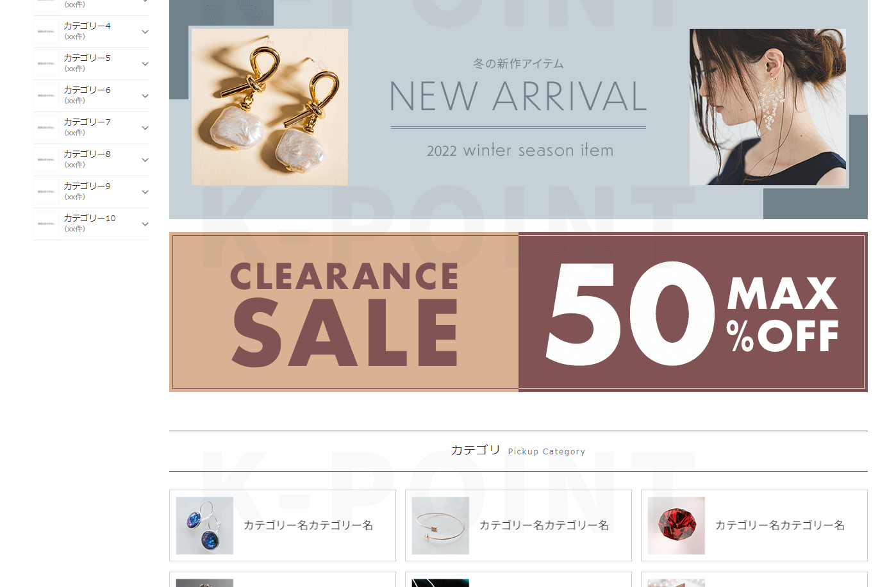Open the blue galaxy earrings category card

pyautogui.click(x=283, y=525)
